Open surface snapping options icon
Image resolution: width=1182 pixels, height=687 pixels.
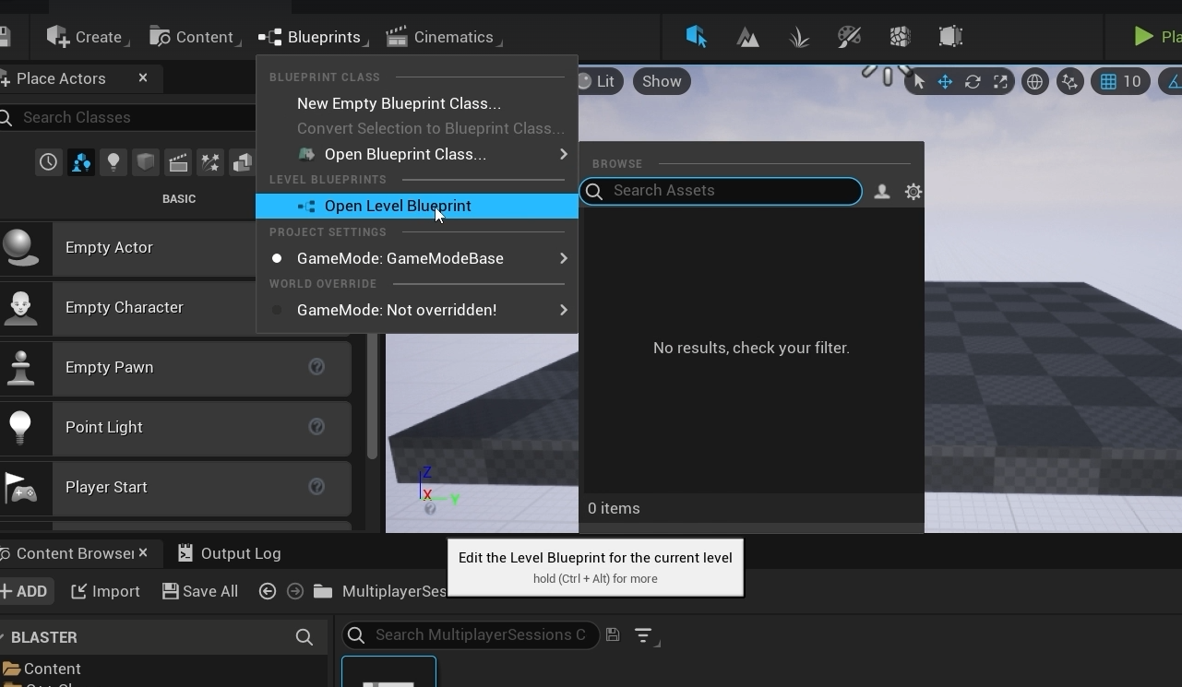click(x=1069, y=81)
